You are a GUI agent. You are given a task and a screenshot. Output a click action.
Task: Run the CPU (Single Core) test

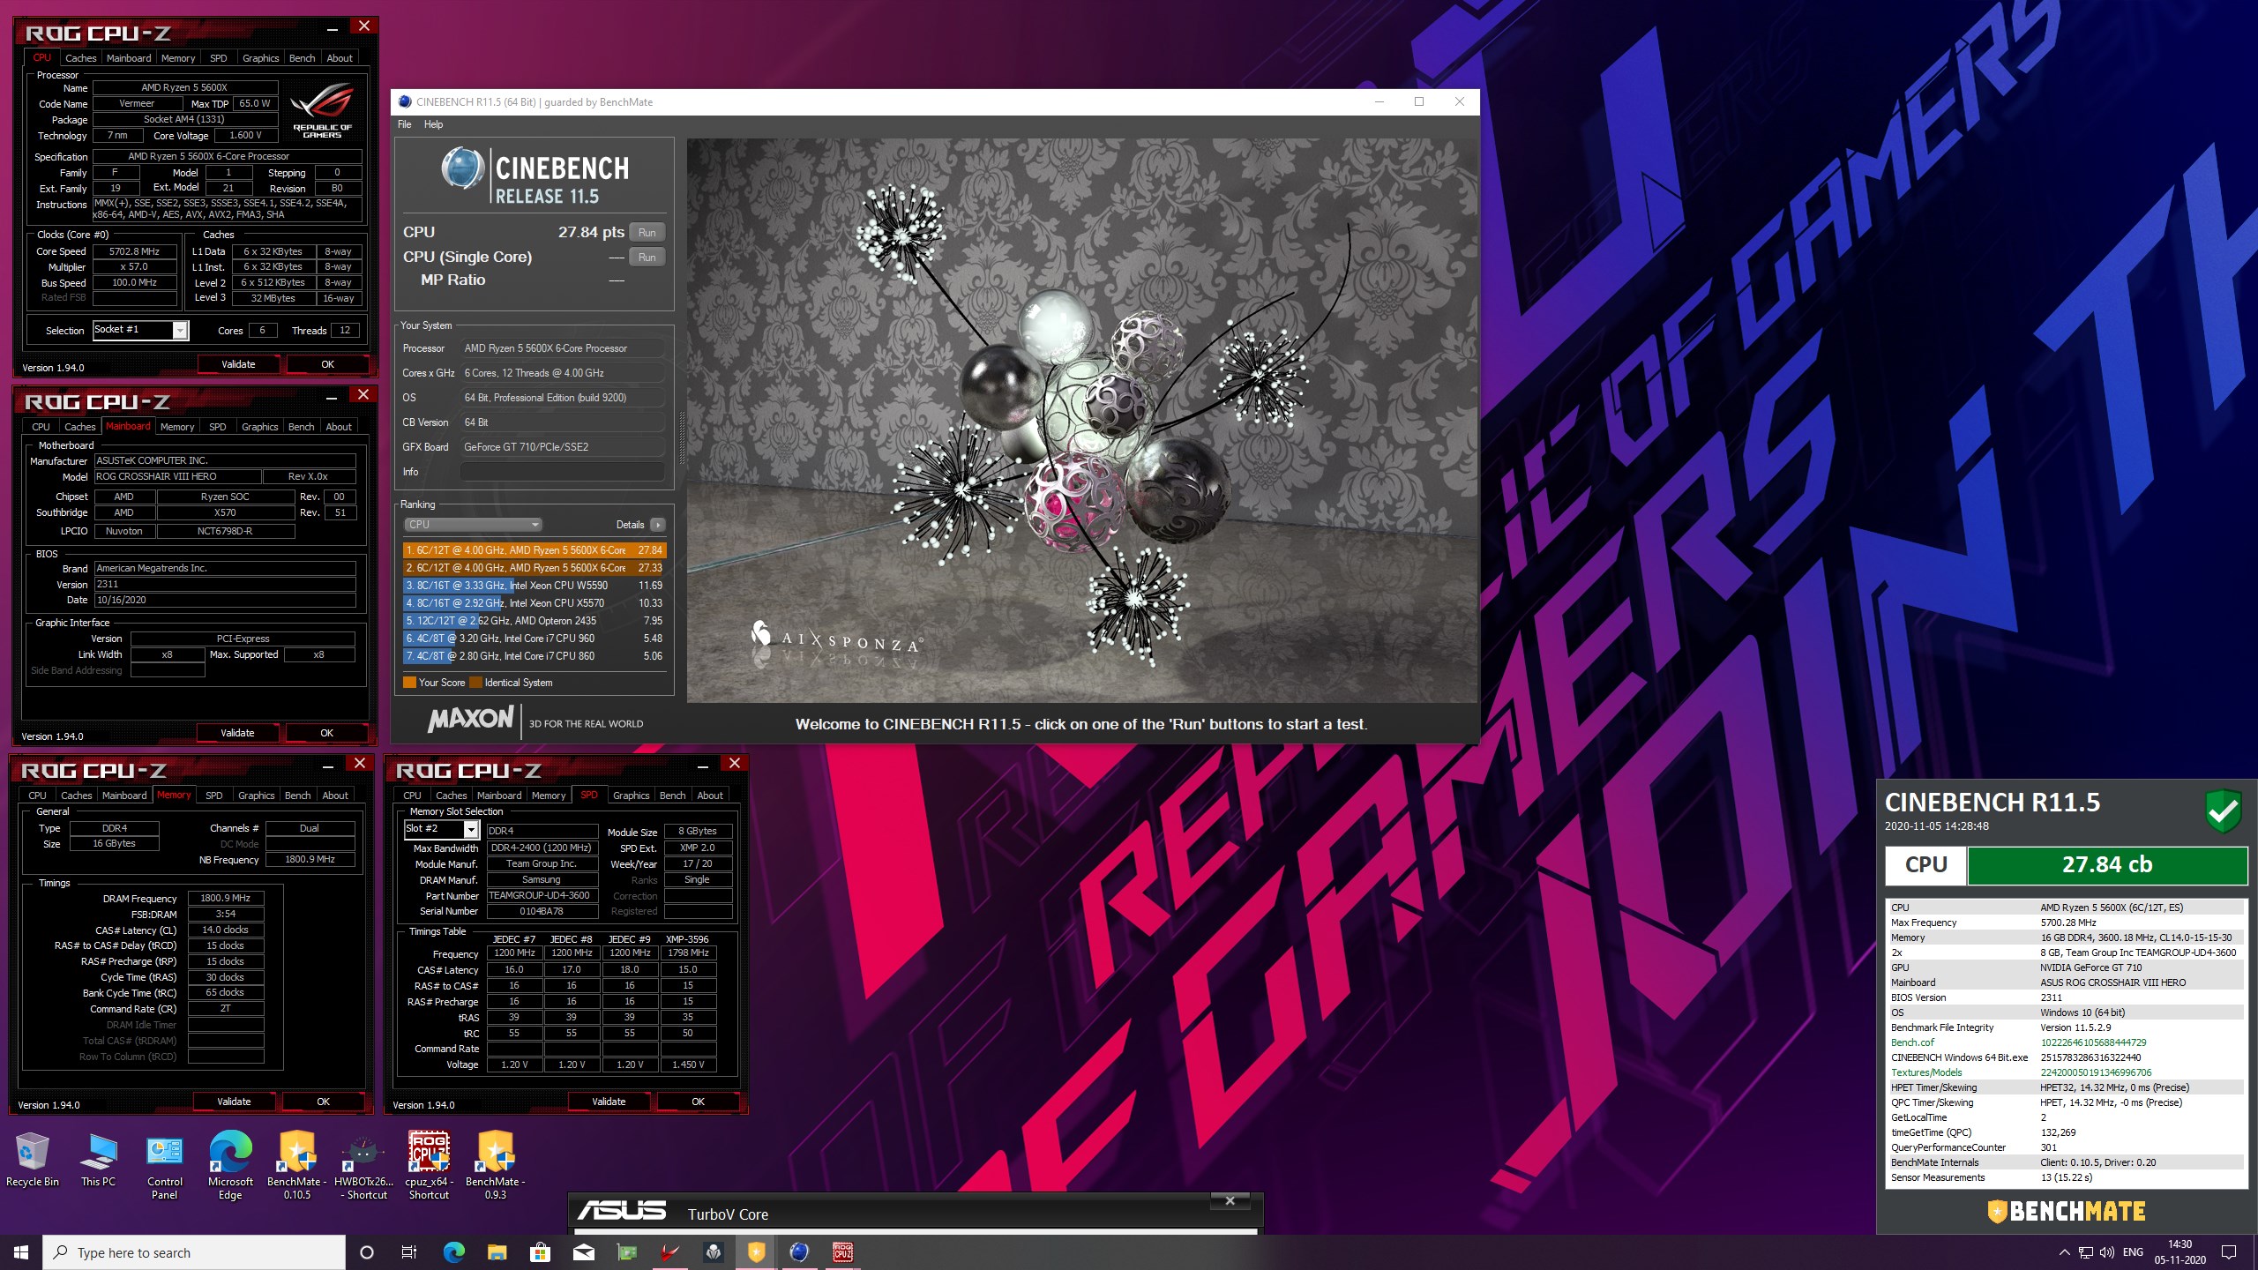click(x=647, y=258)
